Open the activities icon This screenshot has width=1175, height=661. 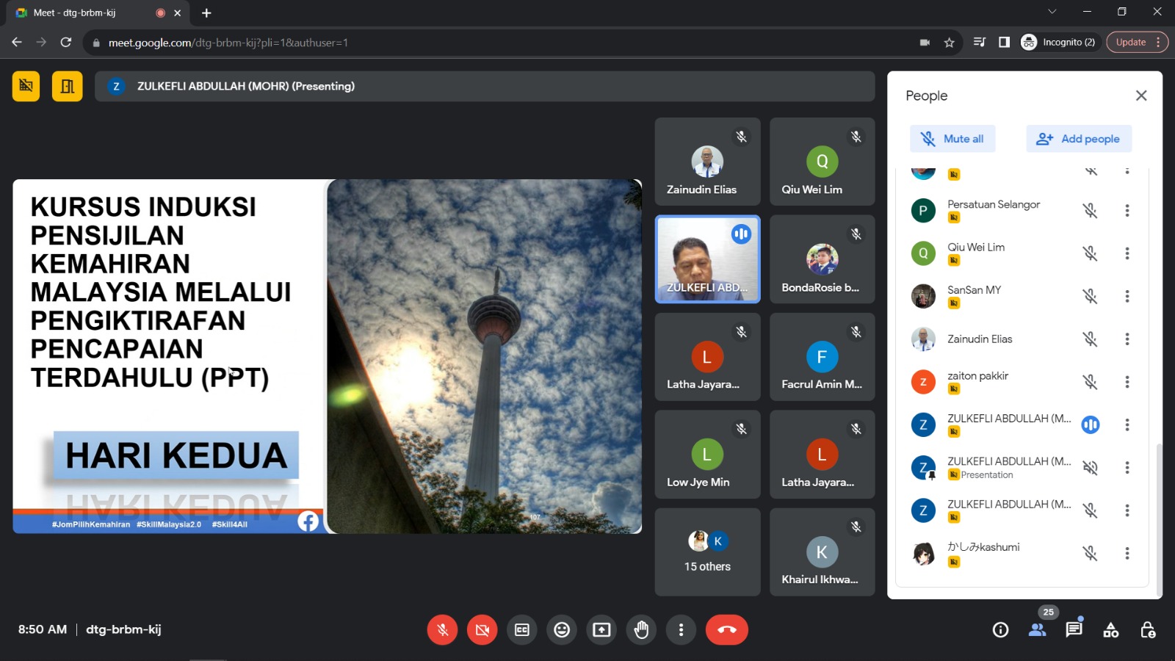(x=1110, y=629)
